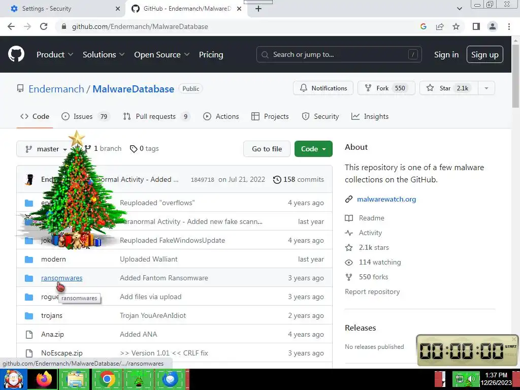This screenshot has width=520, height=390.
Task: Open the green Code dropdown button
Action: point(313,149)
